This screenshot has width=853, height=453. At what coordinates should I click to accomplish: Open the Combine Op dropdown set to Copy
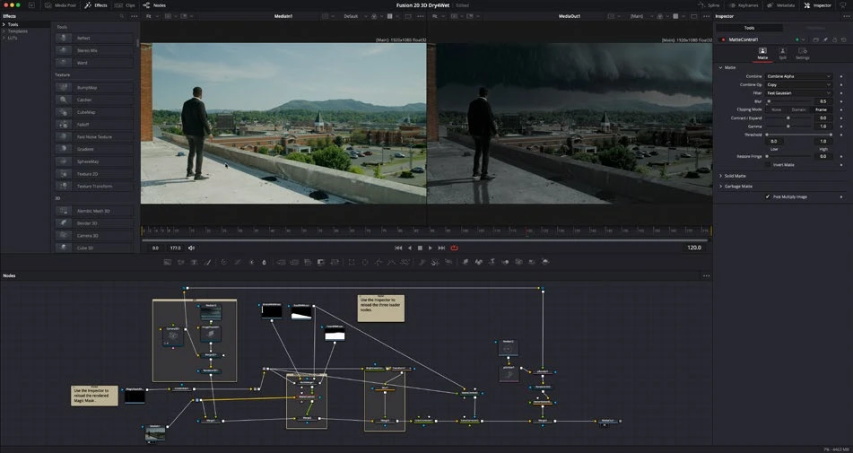(x=798, y=85)
